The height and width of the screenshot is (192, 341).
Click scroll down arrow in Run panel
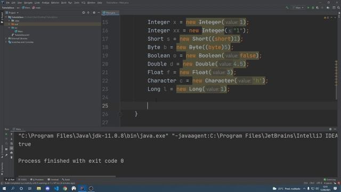click(12, 139)
